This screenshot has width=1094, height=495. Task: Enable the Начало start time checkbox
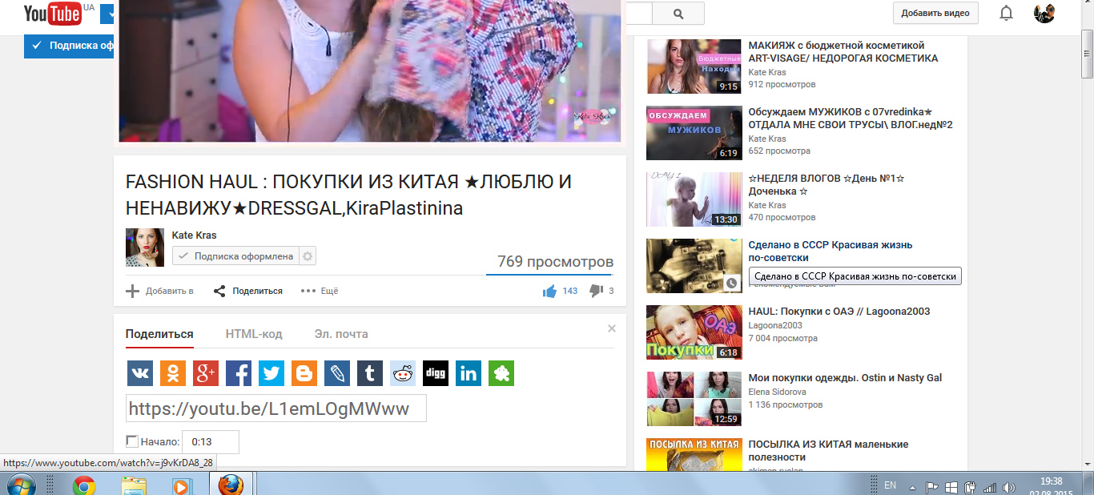[x=132, y=441]
